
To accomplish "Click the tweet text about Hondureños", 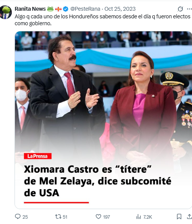I will coord(103,20).
